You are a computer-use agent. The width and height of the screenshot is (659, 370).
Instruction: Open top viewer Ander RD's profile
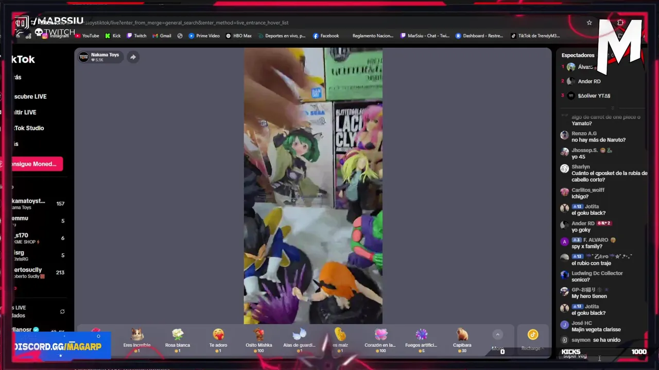[x=589, y=81]
